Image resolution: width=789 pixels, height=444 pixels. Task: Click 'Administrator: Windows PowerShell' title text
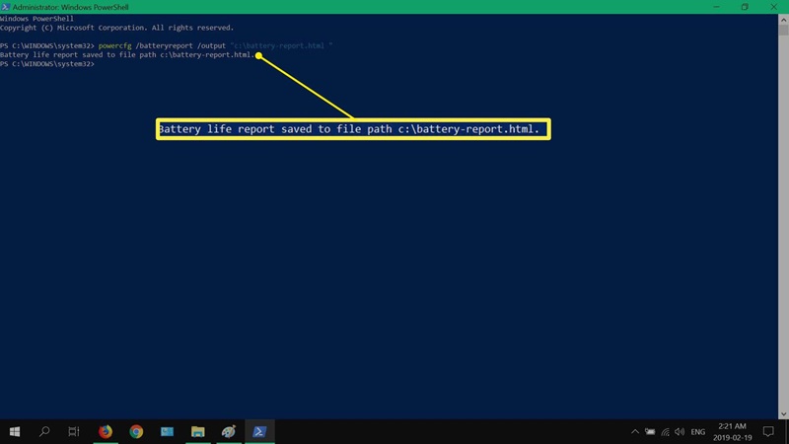coord(70,7)
